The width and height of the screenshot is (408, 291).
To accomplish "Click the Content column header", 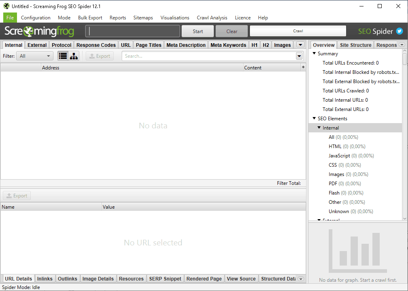I will [272, 67].
